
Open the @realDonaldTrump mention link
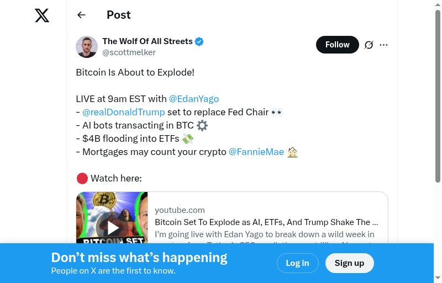[124, 112]
